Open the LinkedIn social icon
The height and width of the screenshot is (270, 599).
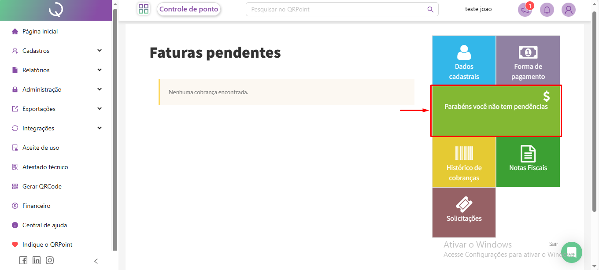pos(37,260)
